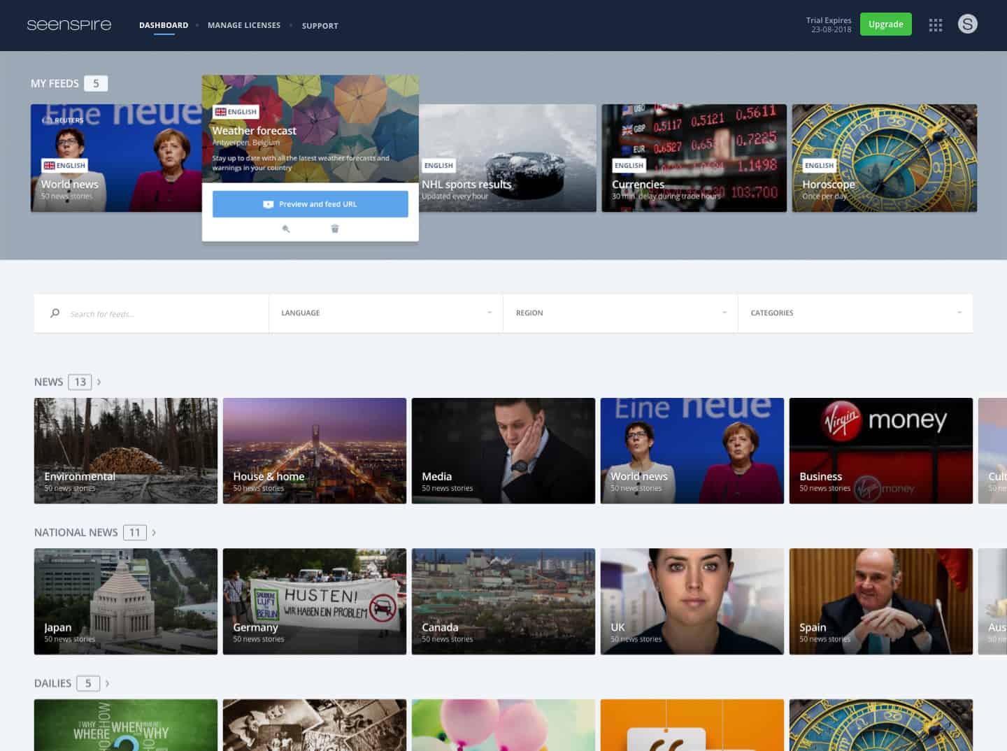The image size is (1007, 751).
Task: Open the Spain national news card
Action: pyautogui.click(x=881, y=601)
